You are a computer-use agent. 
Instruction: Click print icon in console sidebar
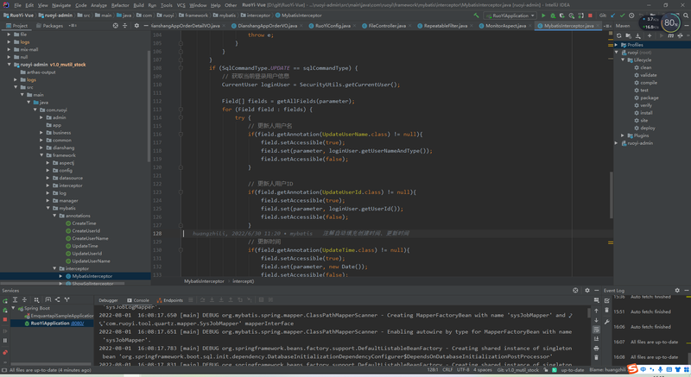click(x=596, y=348)
